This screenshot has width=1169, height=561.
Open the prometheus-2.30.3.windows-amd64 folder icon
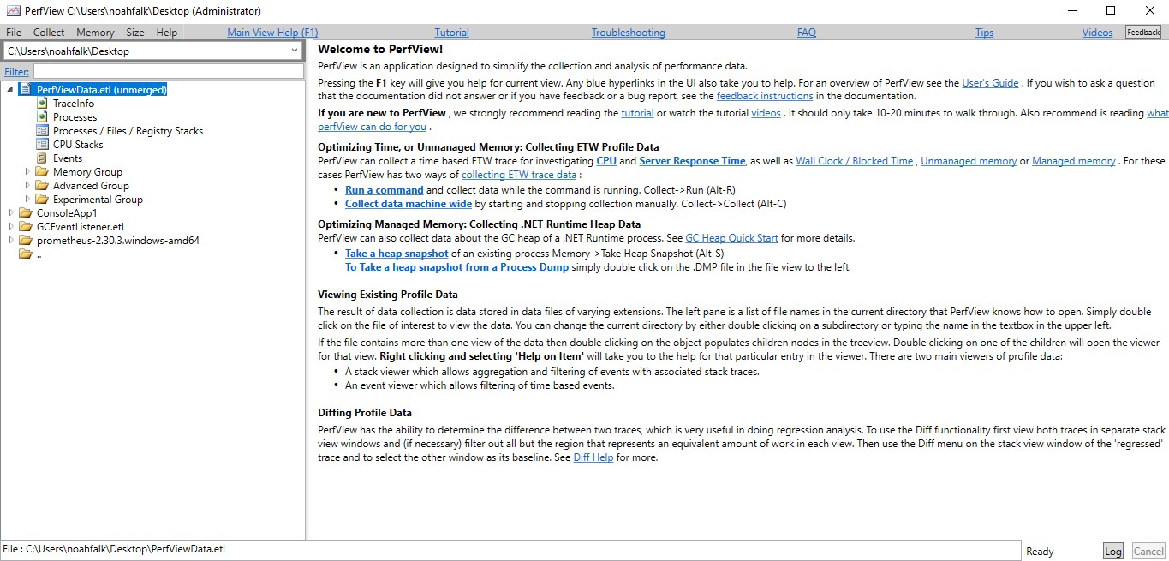(x=25, y=240)
